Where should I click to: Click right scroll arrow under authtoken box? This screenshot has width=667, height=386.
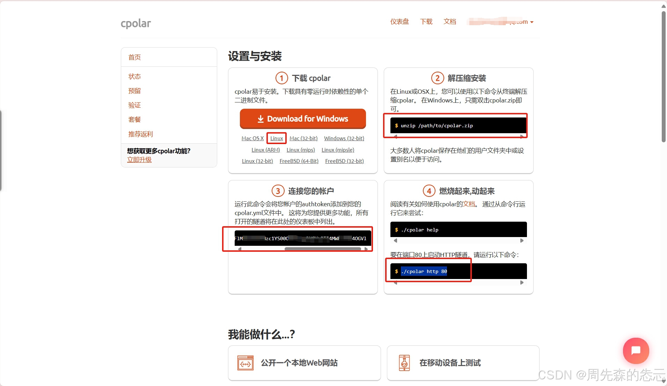366,249
